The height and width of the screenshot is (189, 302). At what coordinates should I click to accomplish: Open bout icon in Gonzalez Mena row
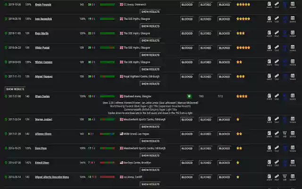point(277,177)
